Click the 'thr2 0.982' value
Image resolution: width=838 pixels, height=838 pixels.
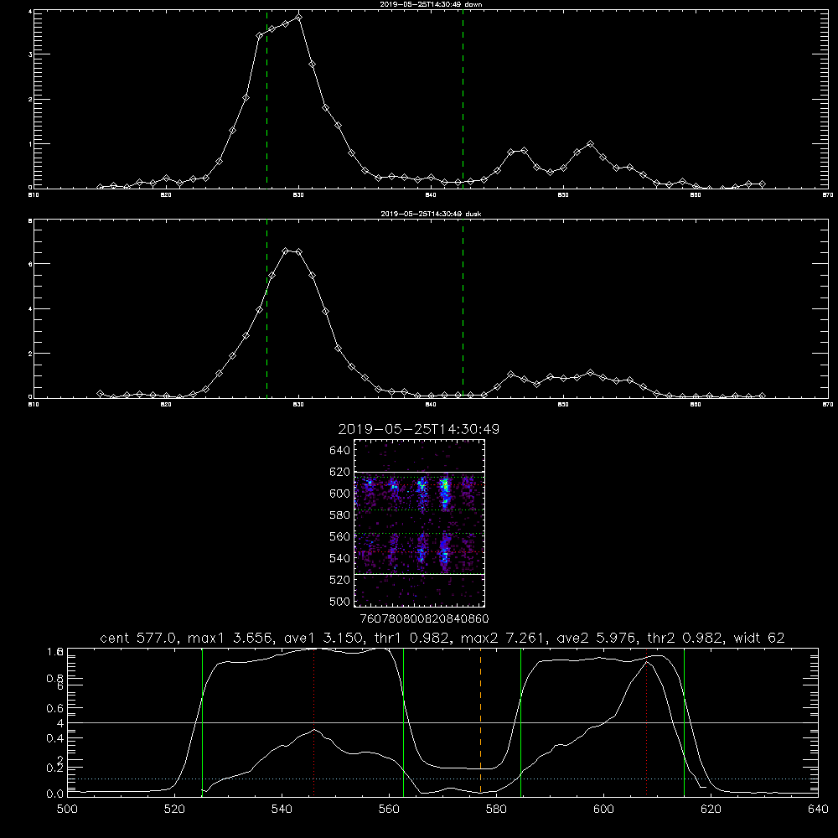[x=686, y=638]
